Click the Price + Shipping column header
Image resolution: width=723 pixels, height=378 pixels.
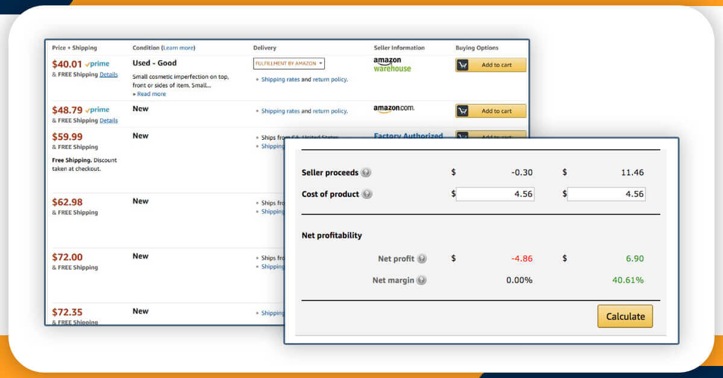click(x=74, y=48)
